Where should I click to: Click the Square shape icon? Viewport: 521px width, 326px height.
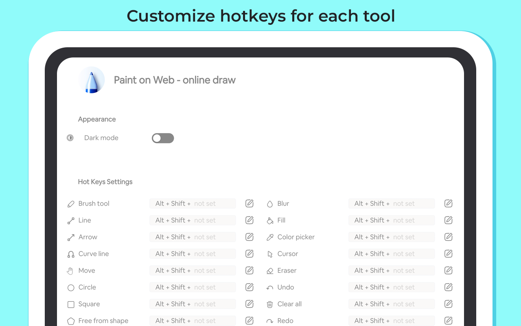tap(71, 304)
